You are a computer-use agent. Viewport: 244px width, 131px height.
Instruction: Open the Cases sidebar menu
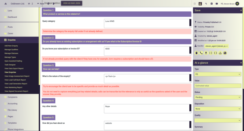[x=10, y=34]
